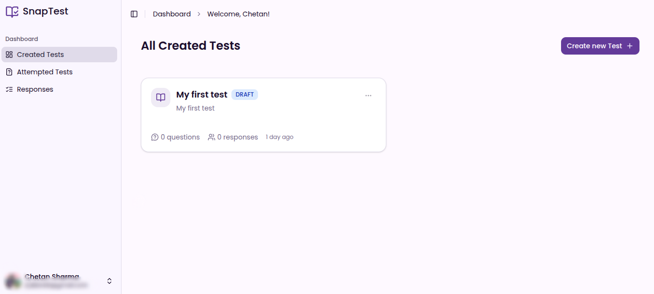This screenshot has width=654, height=294.
Task: Click the book icon on My first test card
Action: 161,98
